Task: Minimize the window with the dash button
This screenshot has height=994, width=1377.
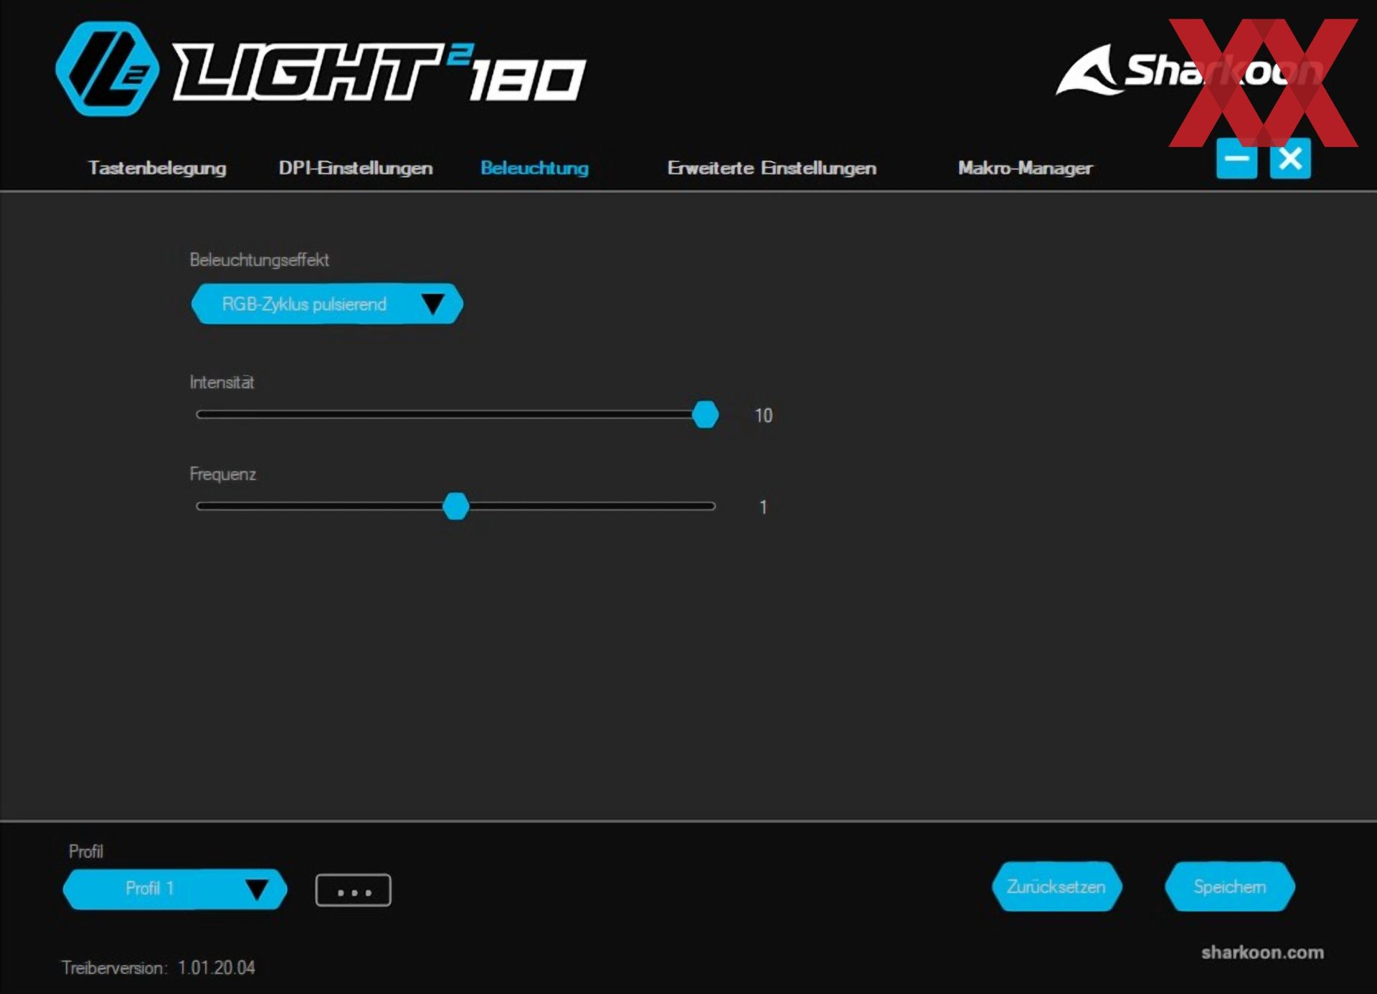Action: pyautogui.click(x=1237, y=158)
